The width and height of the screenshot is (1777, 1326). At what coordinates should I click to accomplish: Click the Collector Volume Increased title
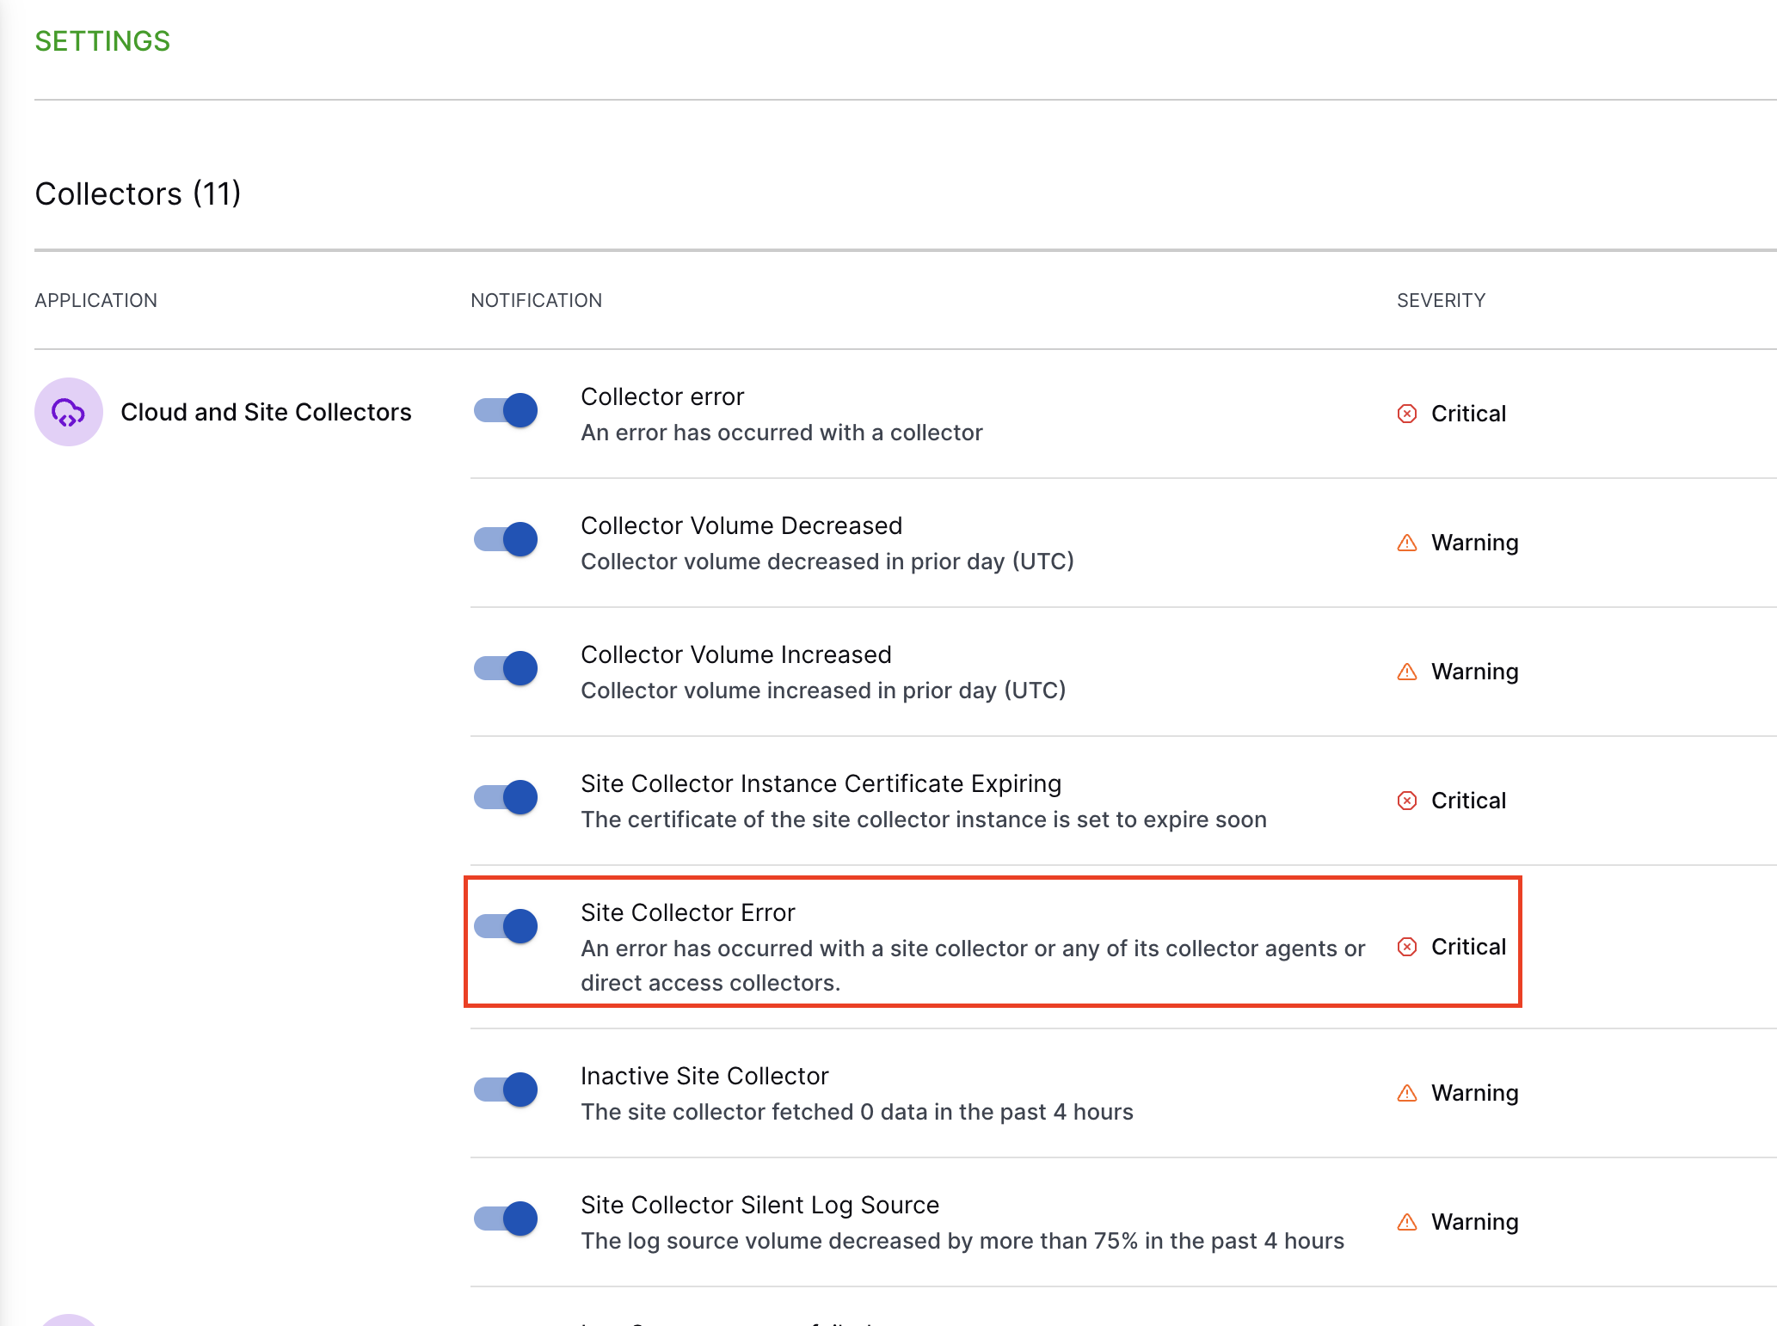[735, 654]
